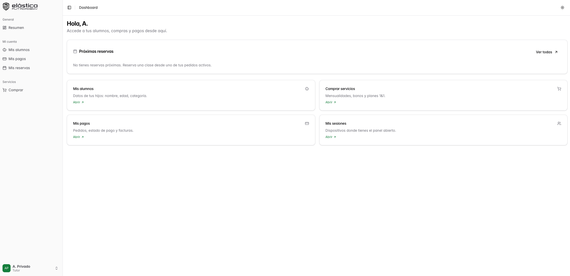Screen dimensions: 570x276
Task: Collapse the sidebar with the panel icon
Action: coord(69,8)
